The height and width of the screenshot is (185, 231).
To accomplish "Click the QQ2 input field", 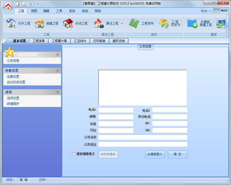I will [x=170, y=130].
